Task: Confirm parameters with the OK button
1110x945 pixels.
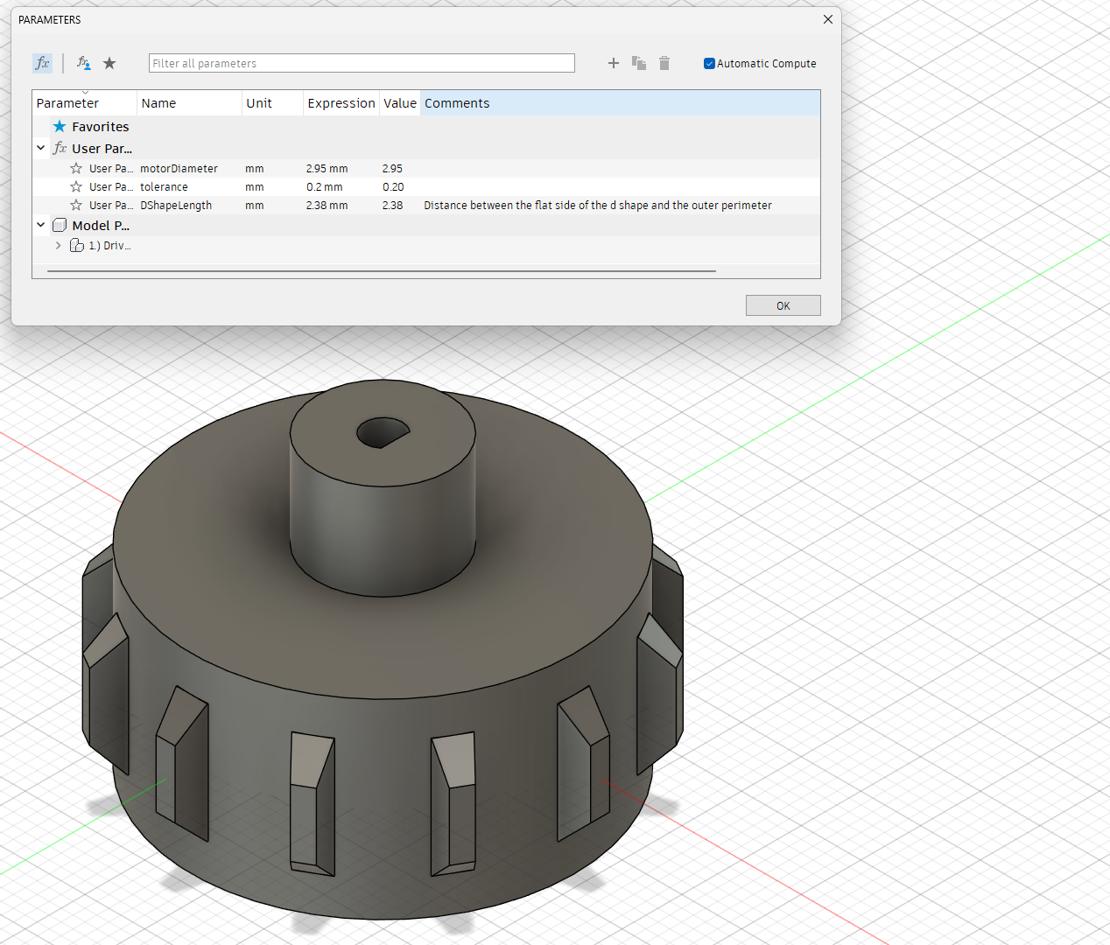Action: (783, 304)
